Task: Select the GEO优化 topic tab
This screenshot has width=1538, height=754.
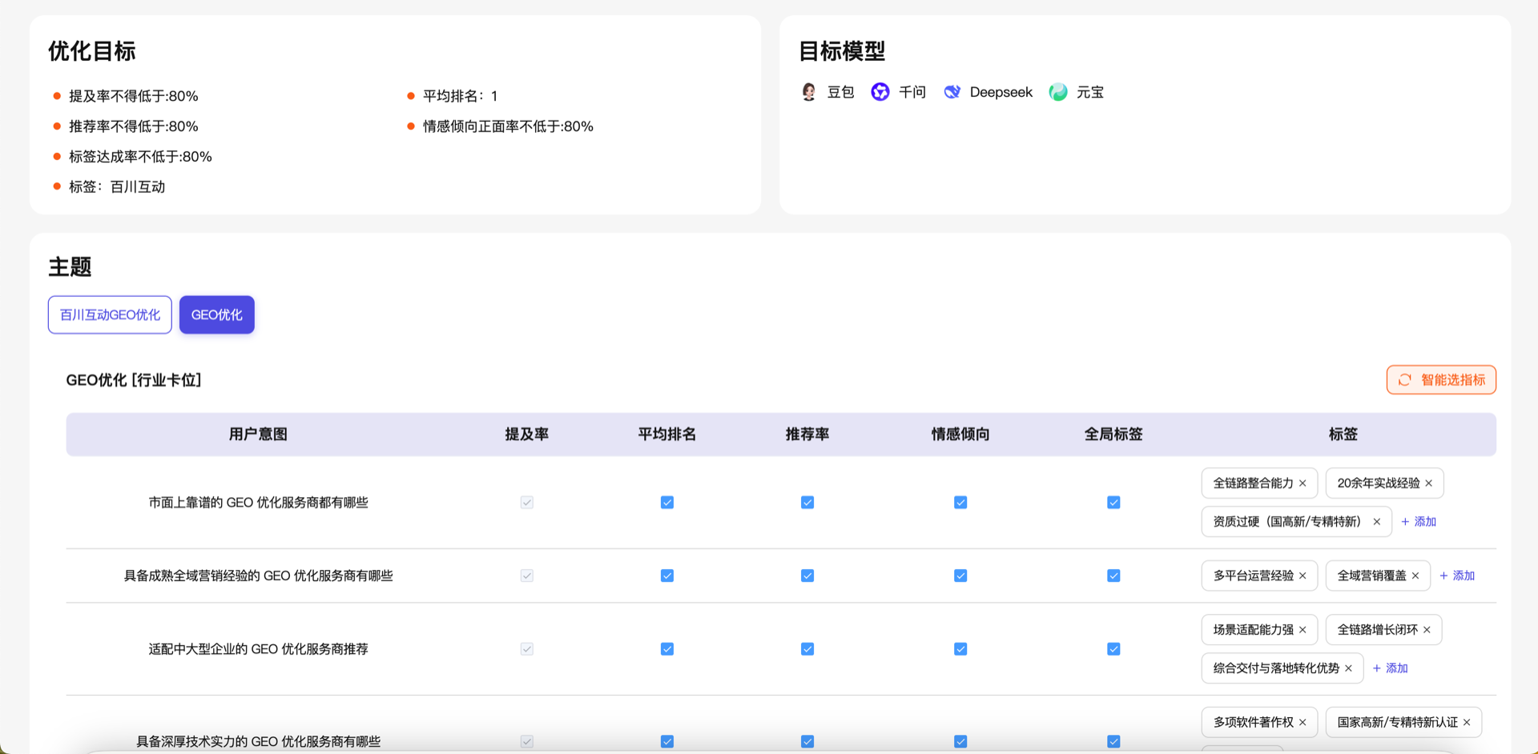Action: 217,315
